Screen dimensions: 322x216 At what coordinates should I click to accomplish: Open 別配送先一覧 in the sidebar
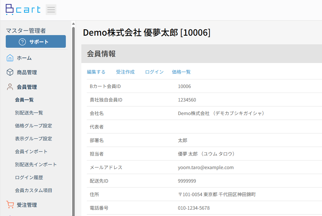[x=29, y=113]
